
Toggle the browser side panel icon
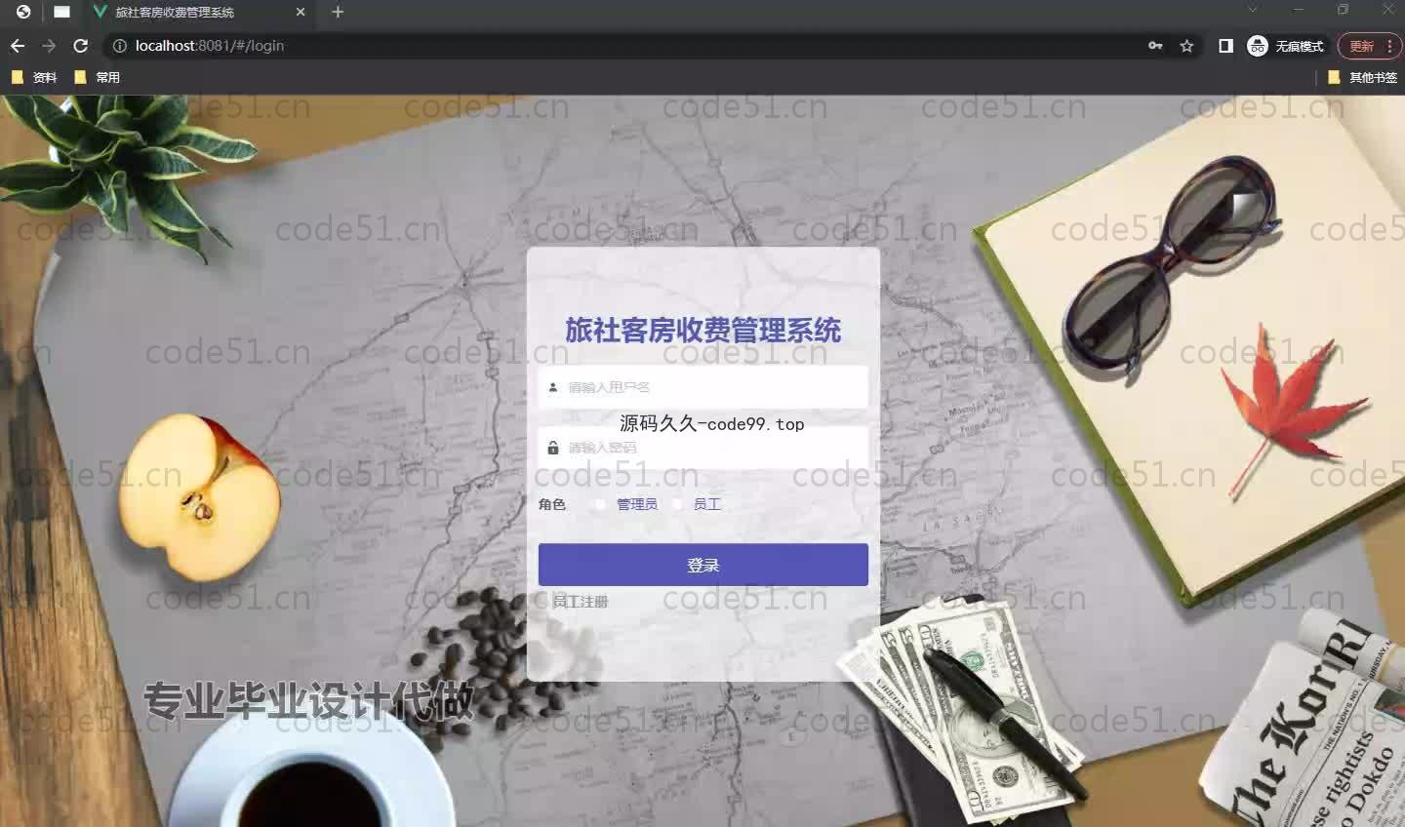[x=1225, y=46]
